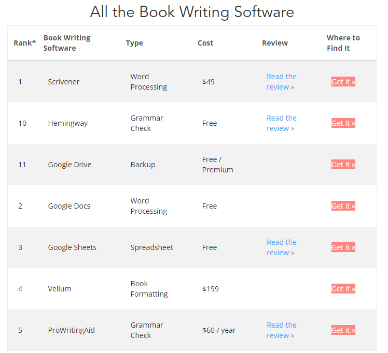The width and height of the screenshot is (388, 353).
Task: Click Google Docs' Word Processing type cell
Action: point(149,206)
